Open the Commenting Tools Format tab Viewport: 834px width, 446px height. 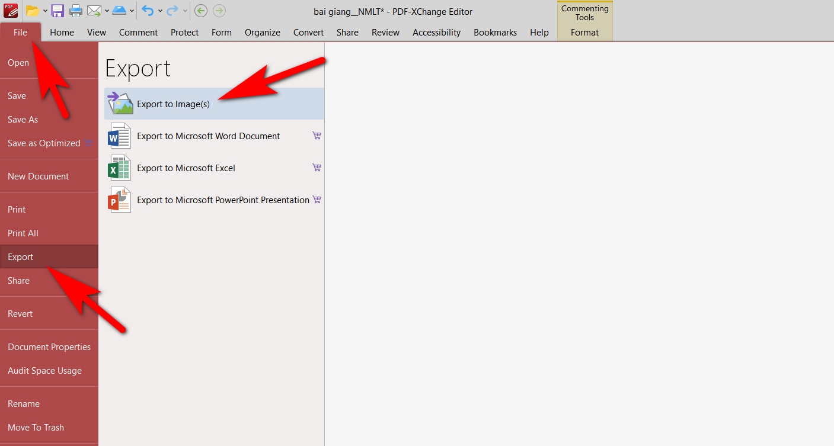click(585, 33)
